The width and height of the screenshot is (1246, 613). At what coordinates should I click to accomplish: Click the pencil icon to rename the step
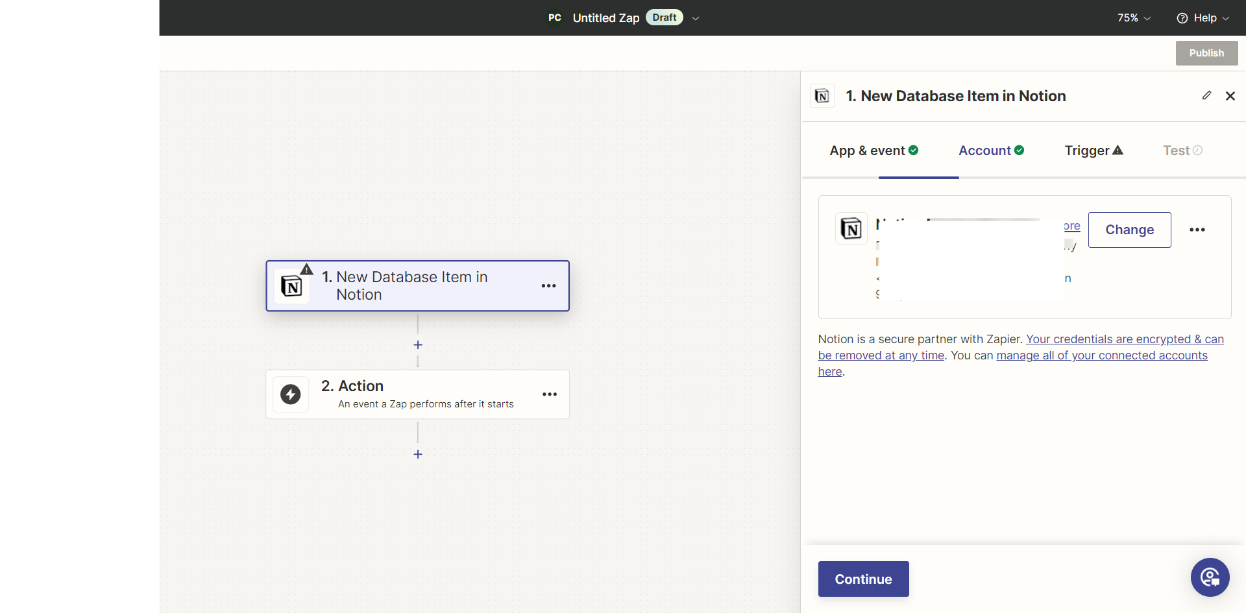pos(1206,95)
